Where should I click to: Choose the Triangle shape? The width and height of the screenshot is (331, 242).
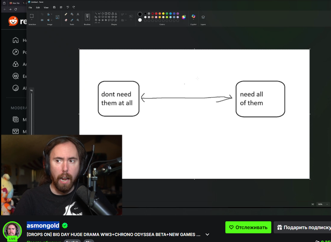click(116, 13)
